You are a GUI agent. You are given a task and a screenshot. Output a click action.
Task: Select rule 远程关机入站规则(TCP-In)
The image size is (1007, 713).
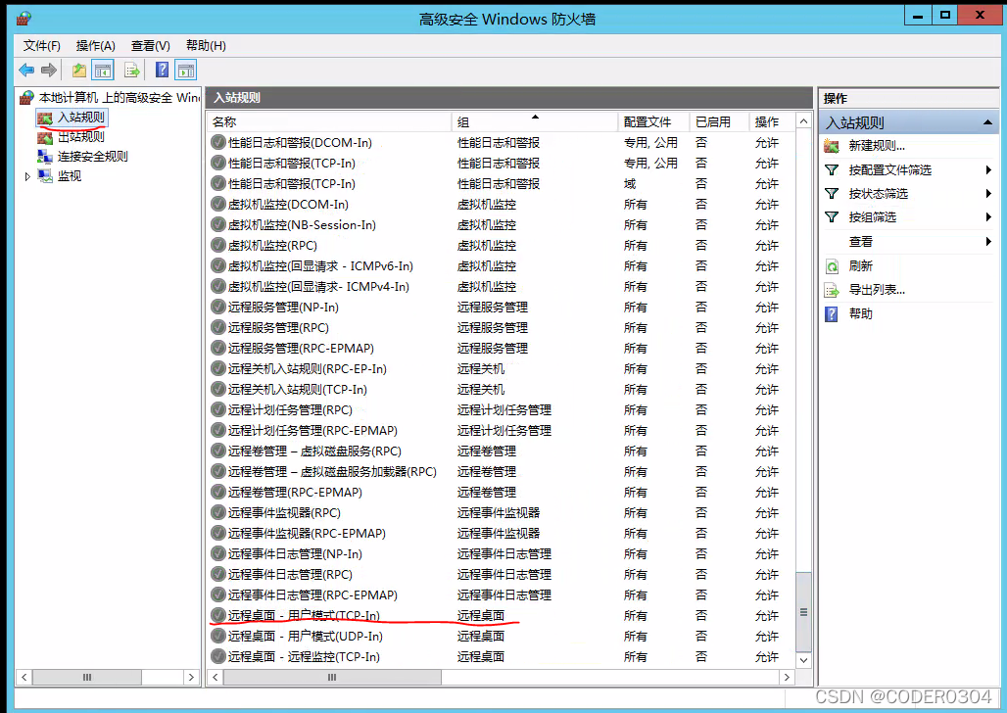pos(298,389)
